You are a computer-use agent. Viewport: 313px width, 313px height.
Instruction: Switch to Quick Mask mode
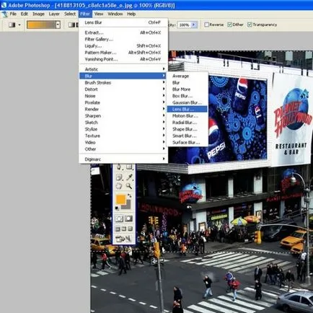point(128,219)
